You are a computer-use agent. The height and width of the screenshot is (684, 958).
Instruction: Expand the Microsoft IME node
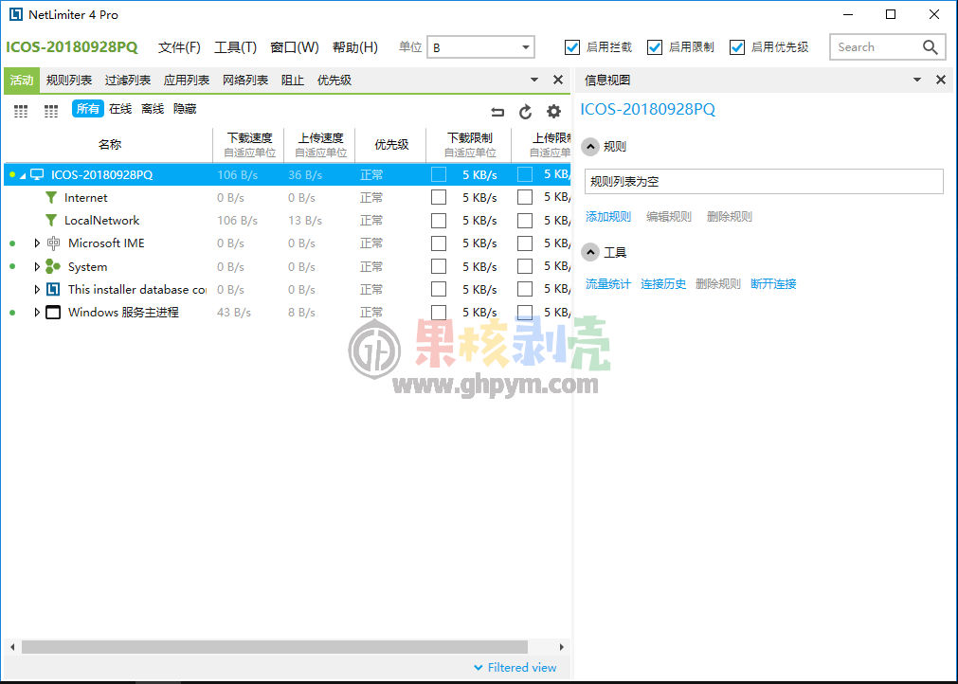pos(37,243)
